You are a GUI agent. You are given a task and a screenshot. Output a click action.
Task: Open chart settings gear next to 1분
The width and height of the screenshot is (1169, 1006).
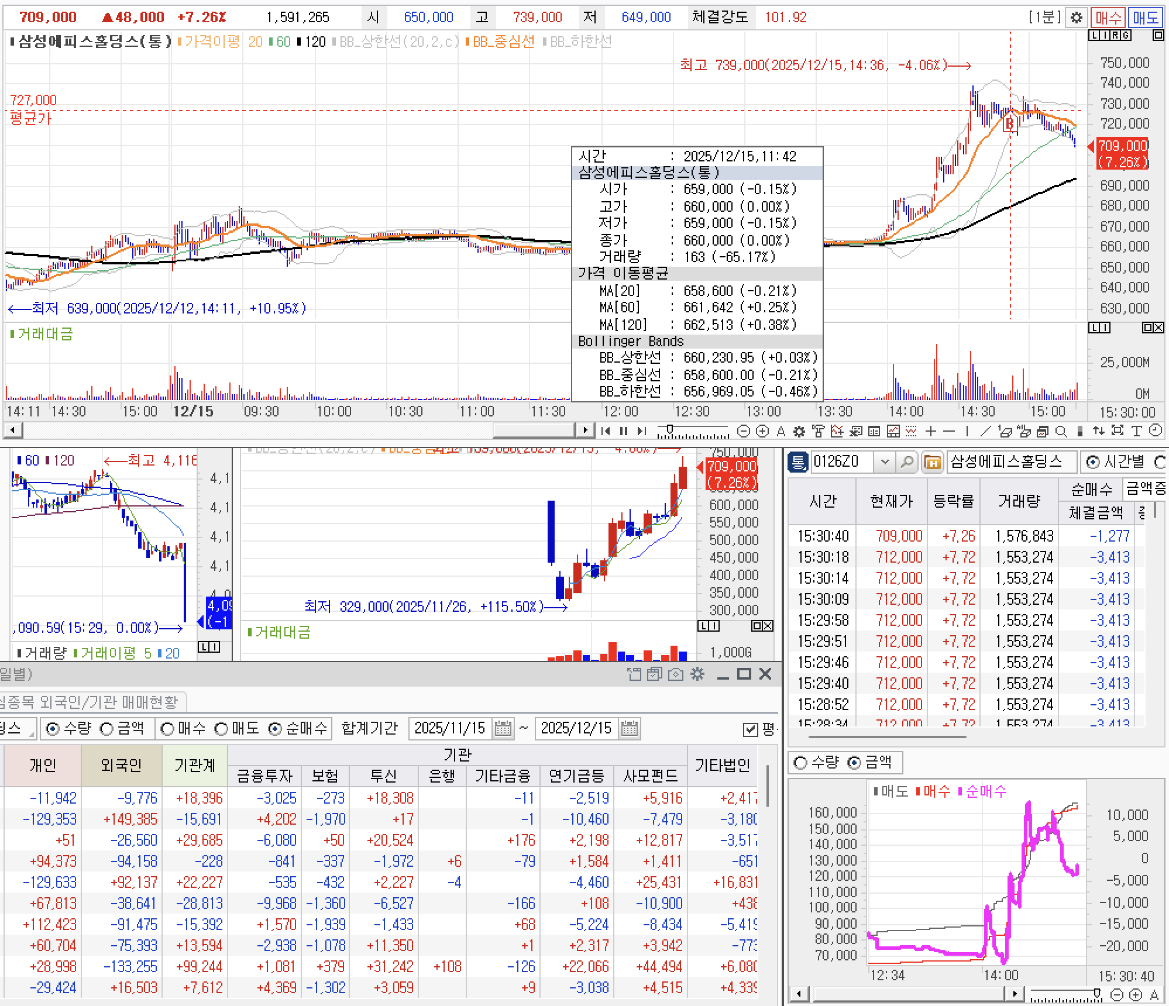[x=1076, y=18]
